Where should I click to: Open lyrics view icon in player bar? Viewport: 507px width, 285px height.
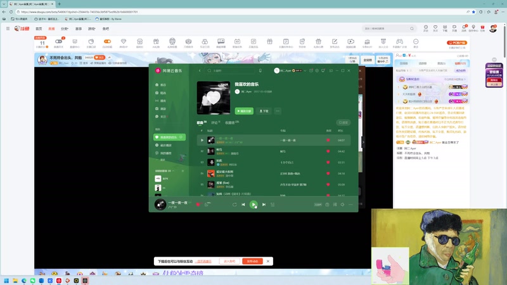tap(335, 205)
